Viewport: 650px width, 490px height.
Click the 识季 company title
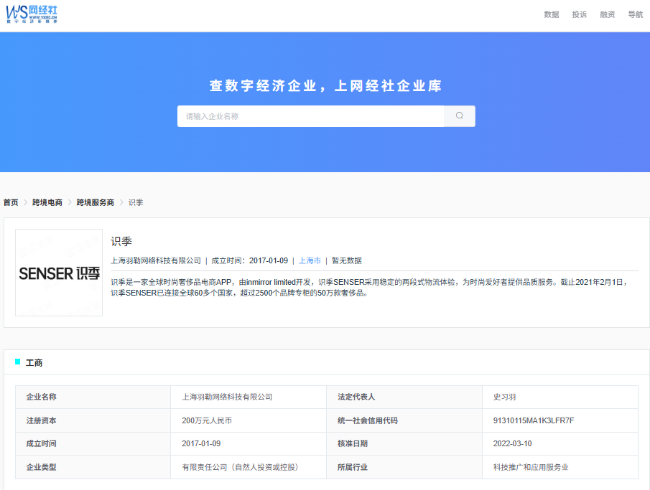coord(121,242)
